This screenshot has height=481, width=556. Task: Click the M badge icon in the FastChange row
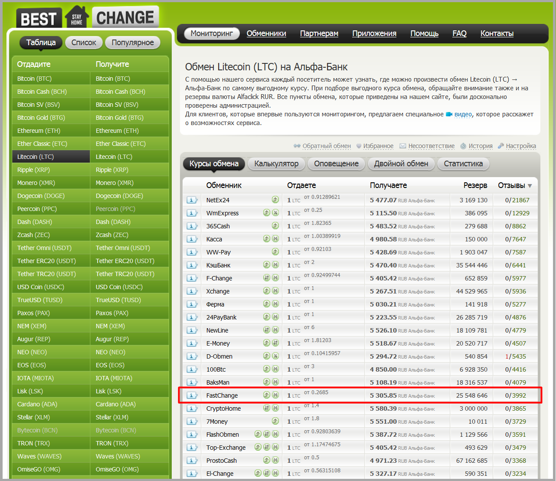tap(275, 395)
